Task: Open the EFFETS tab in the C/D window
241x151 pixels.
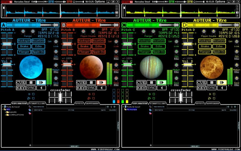Action: tap(200, 103)
